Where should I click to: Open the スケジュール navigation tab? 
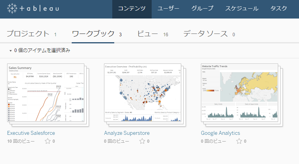(242, 8)
